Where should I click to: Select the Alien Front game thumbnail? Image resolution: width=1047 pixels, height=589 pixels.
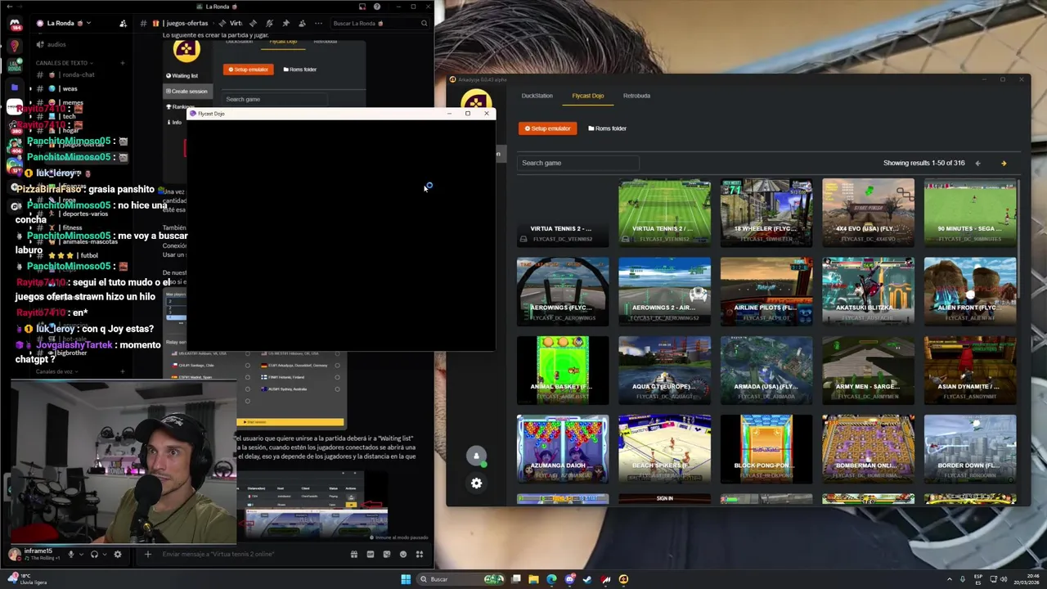click(x=970, y=290)
